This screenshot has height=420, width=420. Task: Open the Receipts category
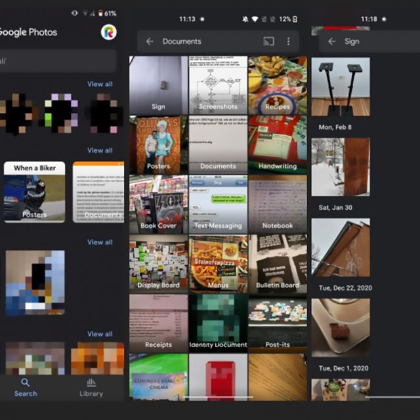pos(158,323)
